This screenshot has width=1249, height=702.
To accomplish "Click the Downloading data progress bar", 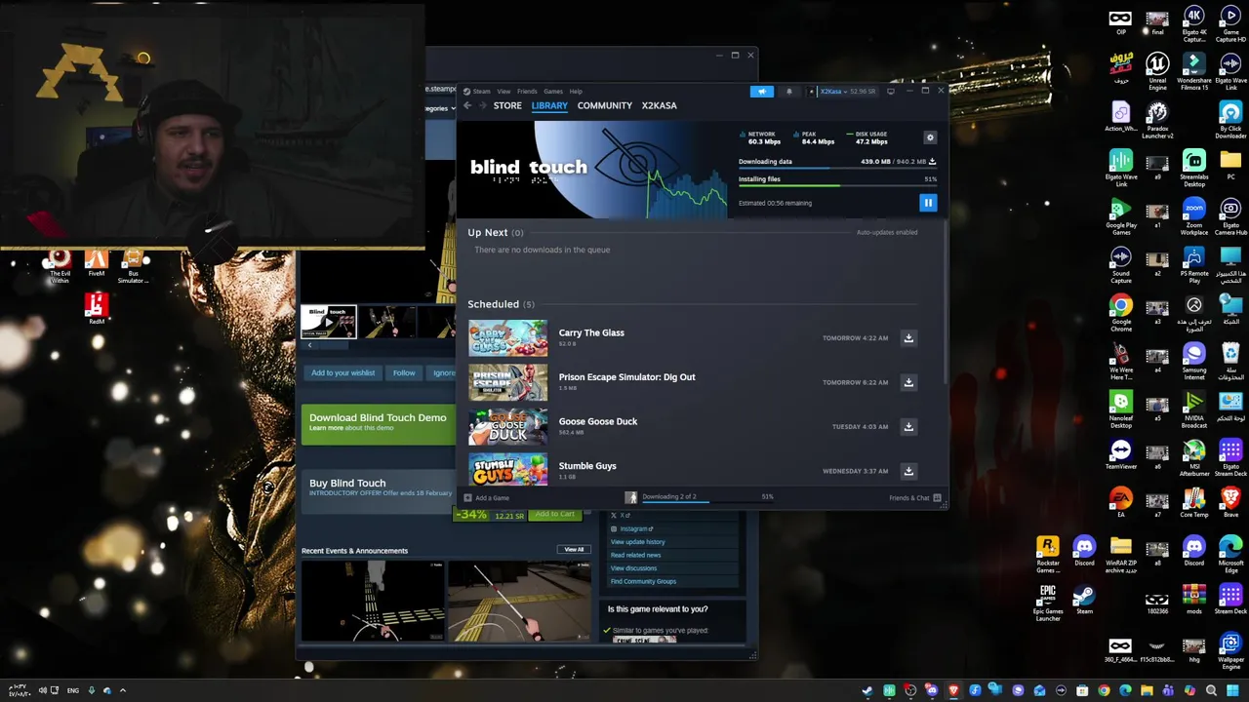I will pyautogui.click(x=837, y=168).
